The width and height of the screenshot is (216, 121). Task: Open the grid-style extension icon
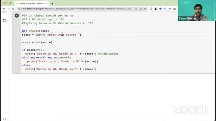click(x=151, y=9)
